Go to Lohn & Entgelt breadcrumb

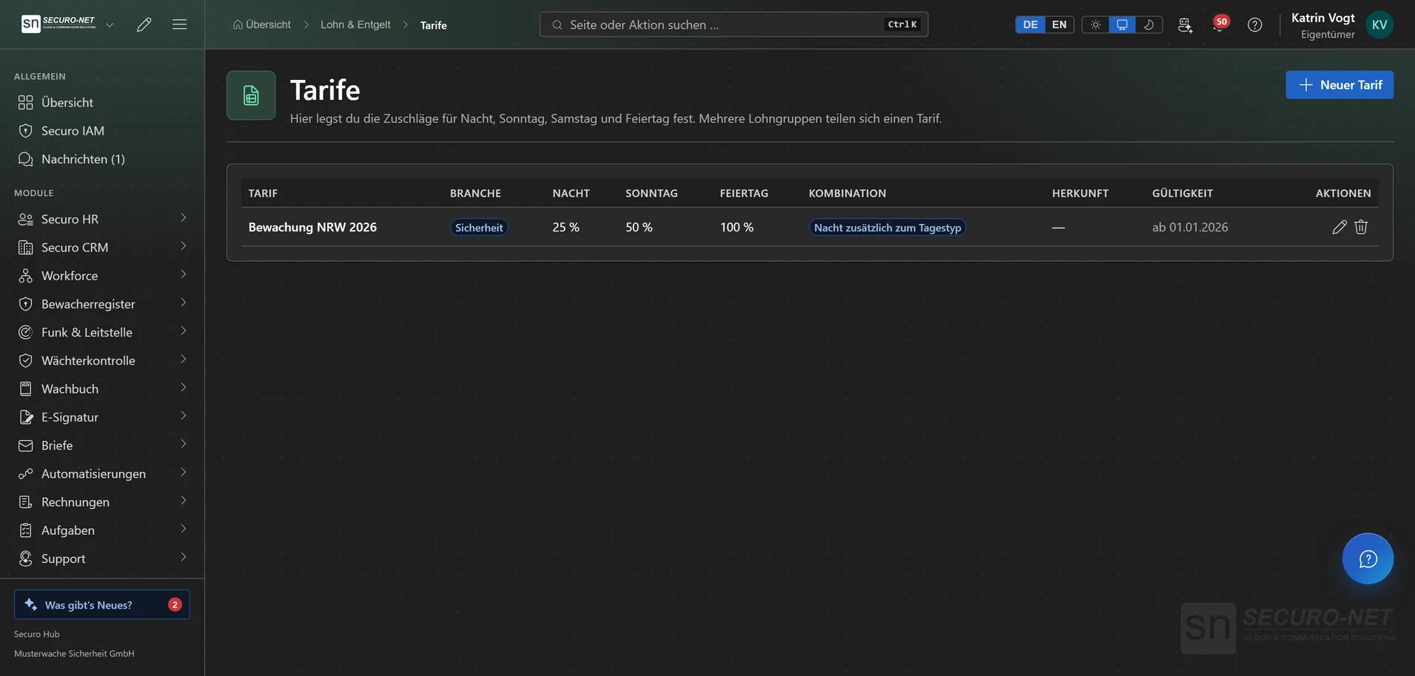pos(355,24)
